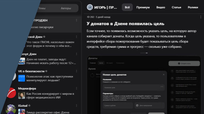Click the Параметры label in the dialog
The image size is (204, 114).
[x=108, y=93]
